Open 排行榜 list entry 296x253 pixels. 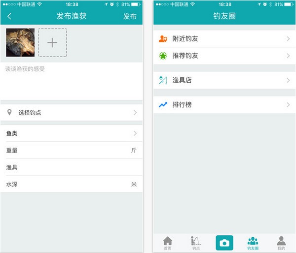(224, 105)
